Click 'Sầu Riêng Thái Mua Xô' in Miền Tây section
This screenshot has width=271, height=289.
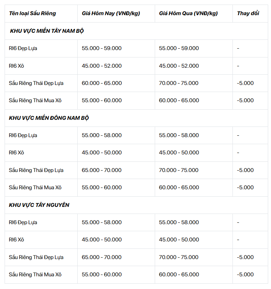(35, 100)
